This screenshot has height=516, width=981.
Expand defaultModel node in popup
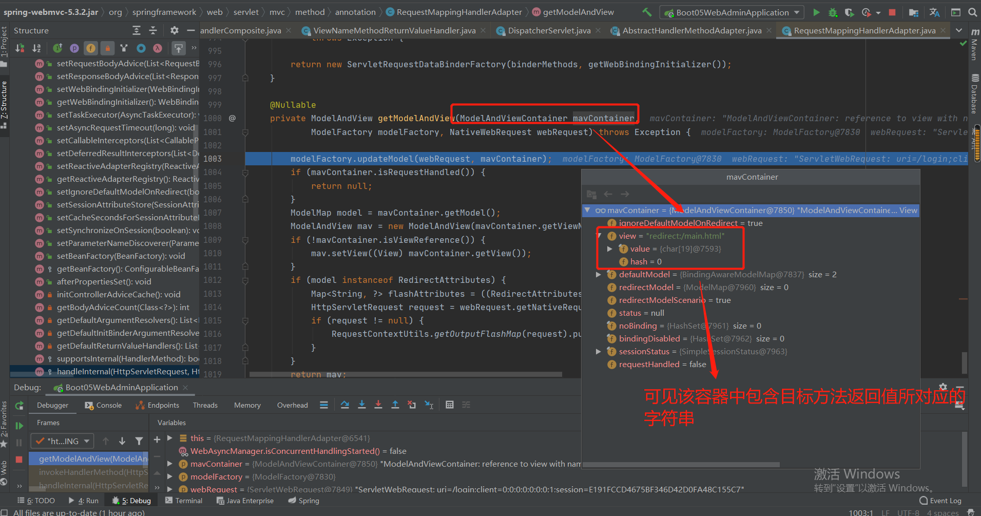coord(599,274)
